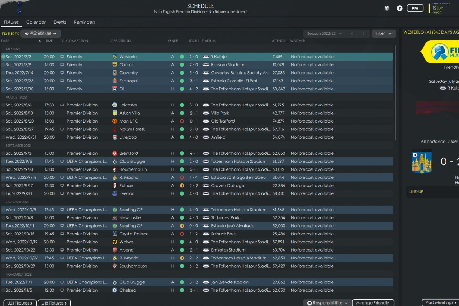The height and width of the screenshot is (306, 459).
Task: Open Past Meetings
Action: click(x=440, y=303)
